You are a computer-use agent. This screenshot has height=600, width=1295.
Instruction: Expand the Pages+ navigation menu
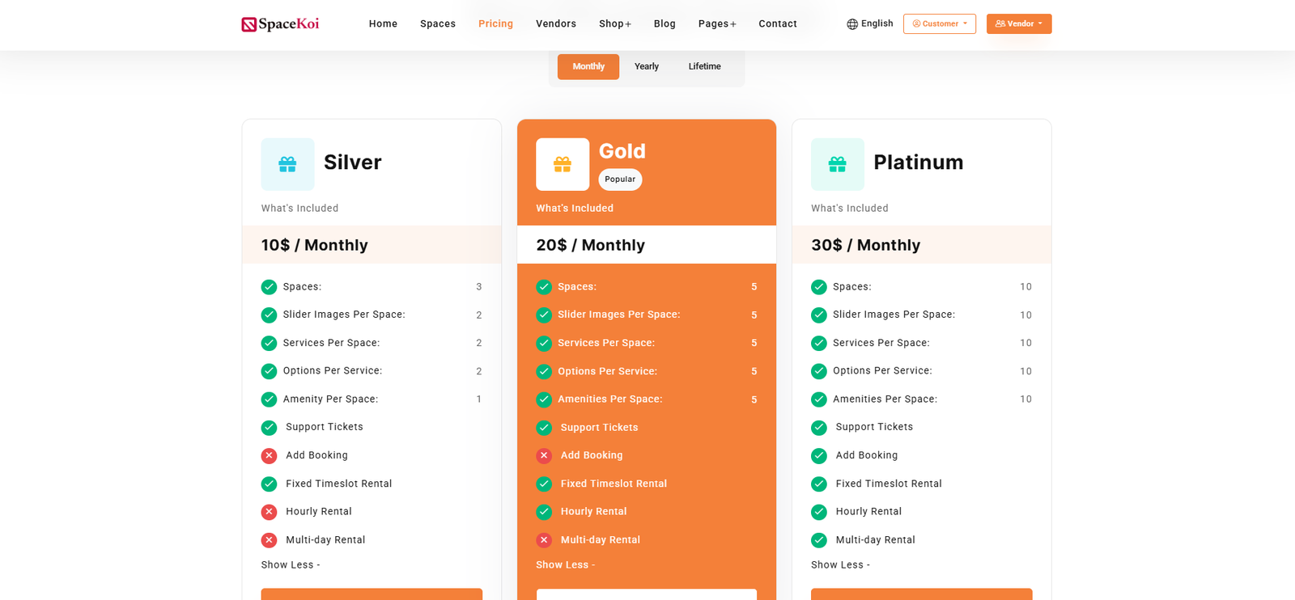pos(717,24)
